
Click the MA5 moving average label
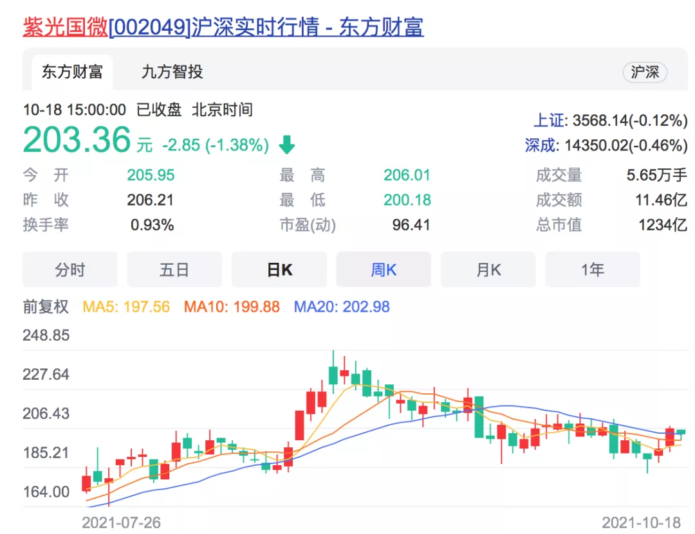coord(126,307)
